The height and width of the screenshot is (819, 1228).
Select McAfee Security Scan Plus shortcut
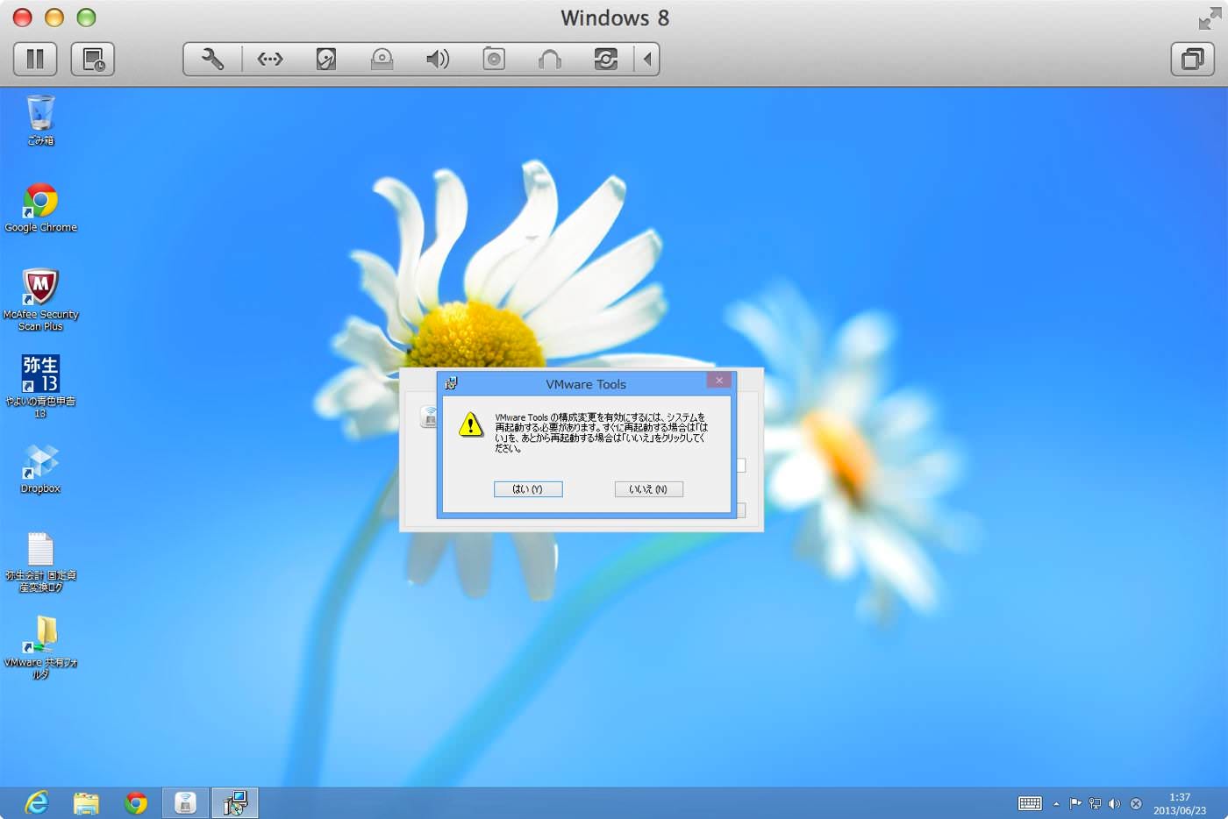click(x=40, y=300)
